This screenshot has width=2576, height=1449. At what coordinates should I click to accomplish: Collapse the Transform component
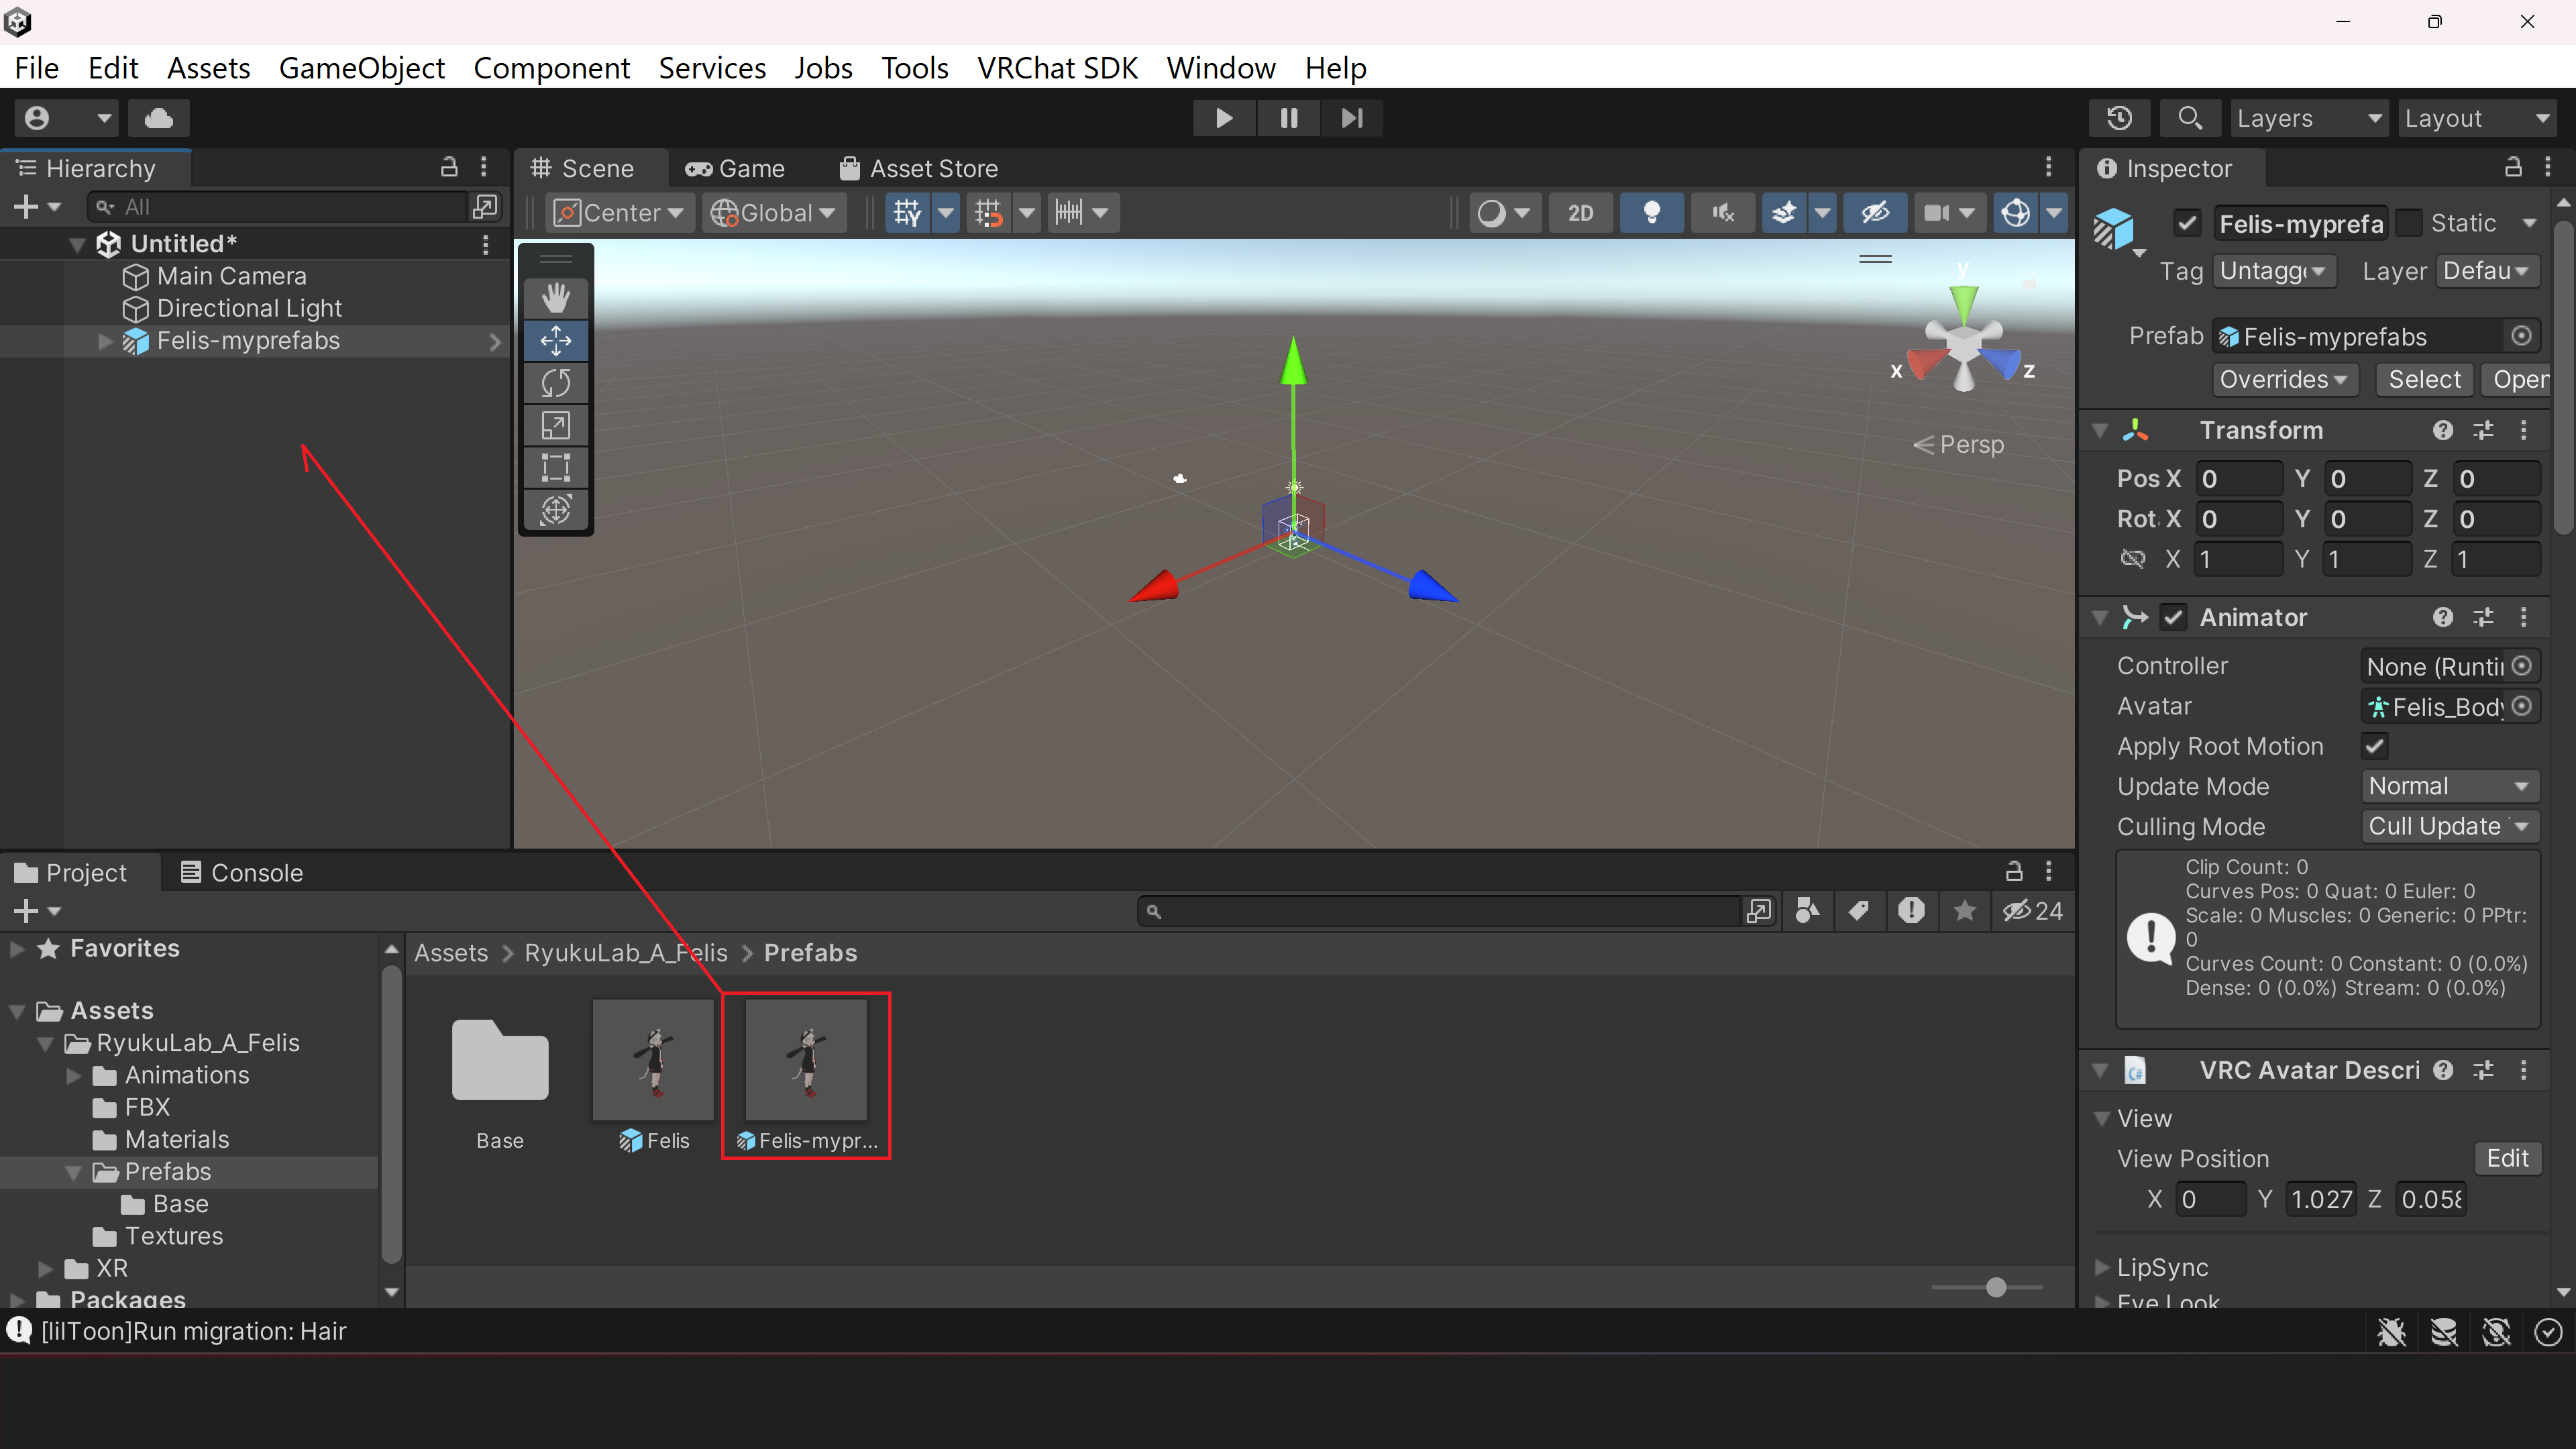click(2100, 430)
